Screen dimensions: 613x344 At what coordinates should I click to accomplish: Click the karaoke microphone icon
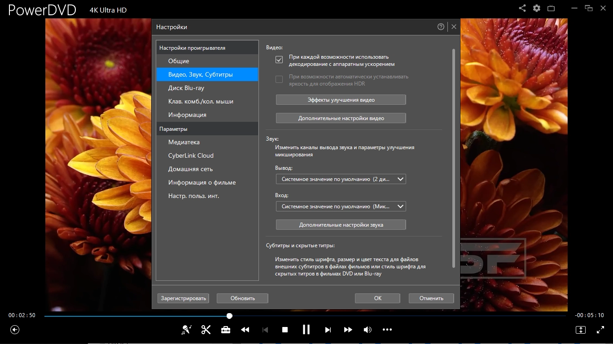click(x=186, y=330)
